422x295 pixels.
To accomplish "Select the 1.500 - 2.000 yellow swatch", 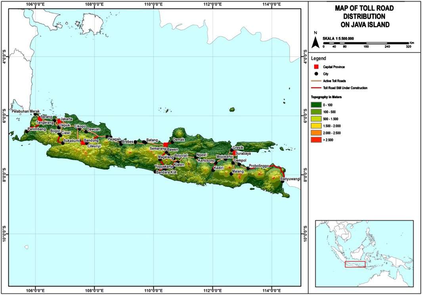I will pyautogui.click(x=316, y=126).
